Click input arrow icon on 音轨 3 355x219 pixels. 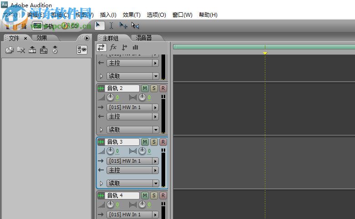click(101, 161)
